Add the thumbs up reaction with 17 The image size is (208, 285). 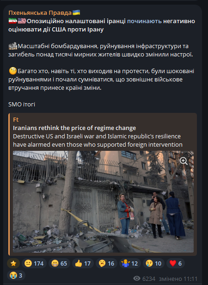pyautogui.click(x=83, y=263)
